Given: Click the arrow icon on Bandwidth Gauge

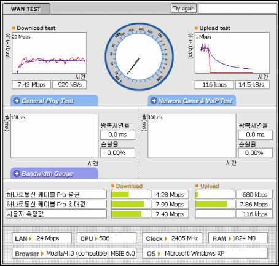Looking at the screenshot, I should point(17,173).
